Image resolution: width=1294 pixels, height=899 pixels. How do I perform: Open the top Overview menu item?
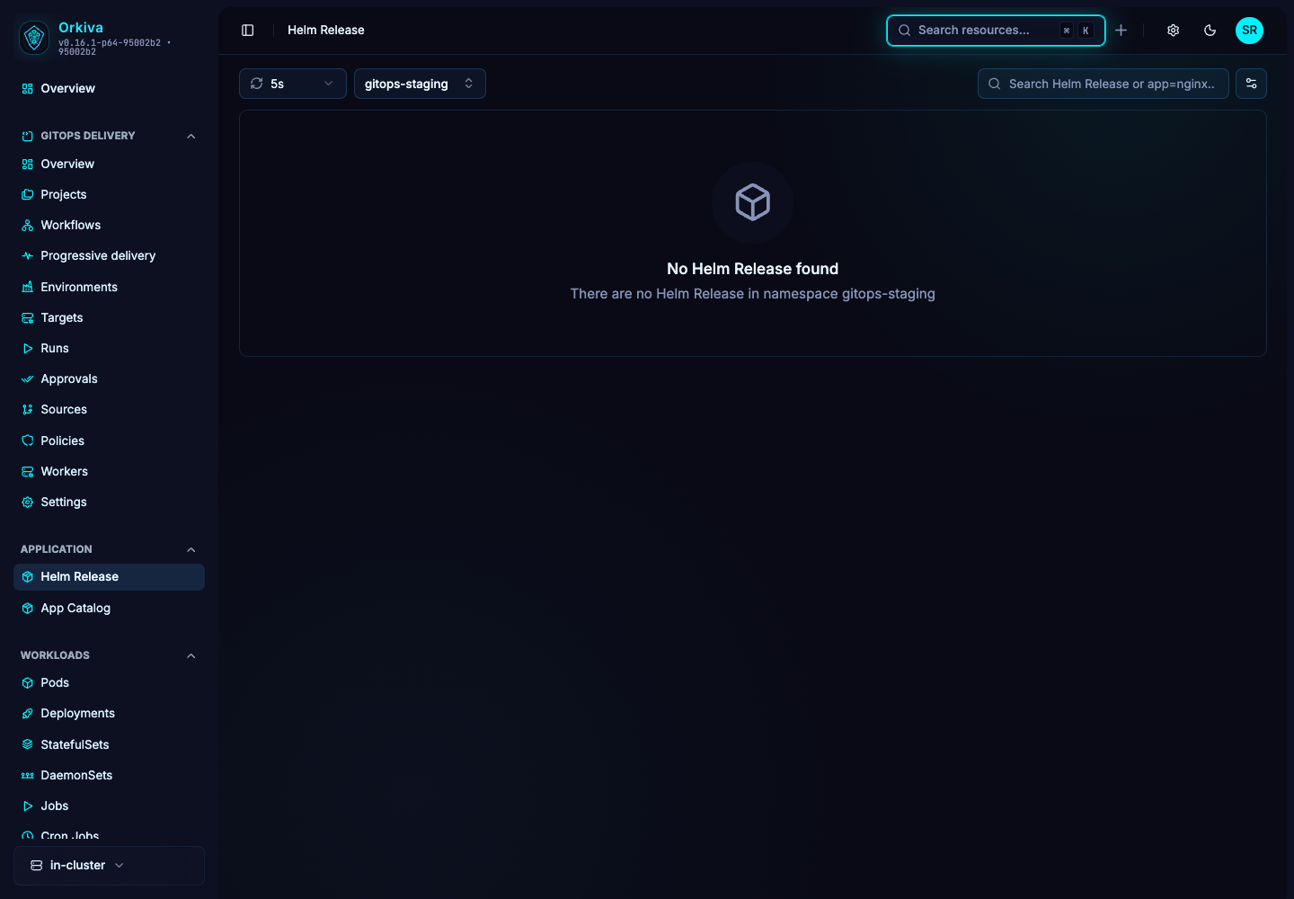tap(109, 89)
